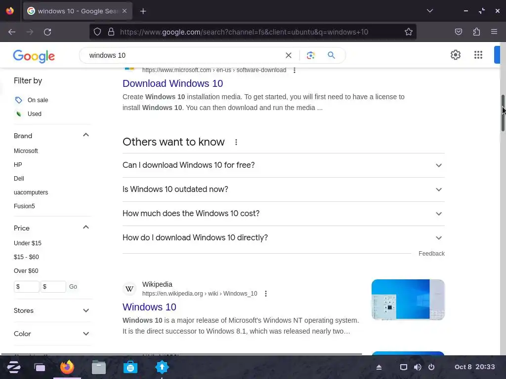This screenshot has width=506, height=379.
Task: Open the Files manager in taskbar
Action: pos(99,367)
